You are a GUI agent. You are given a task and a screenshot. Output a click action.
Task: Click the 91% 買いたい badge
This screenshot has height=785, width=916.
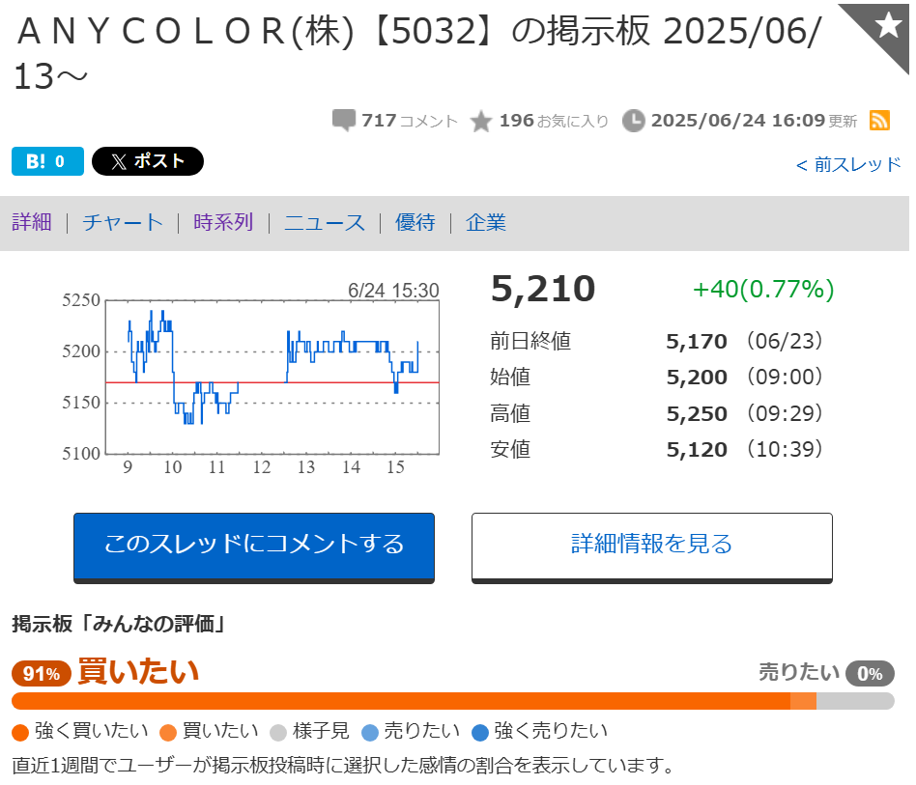[x=42, y=674]
